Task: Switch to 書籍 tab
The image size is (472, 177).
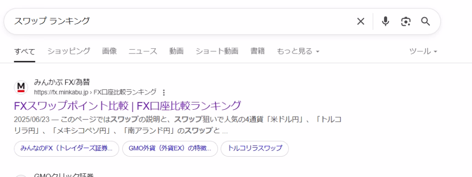Action: [x=258, y=51]
